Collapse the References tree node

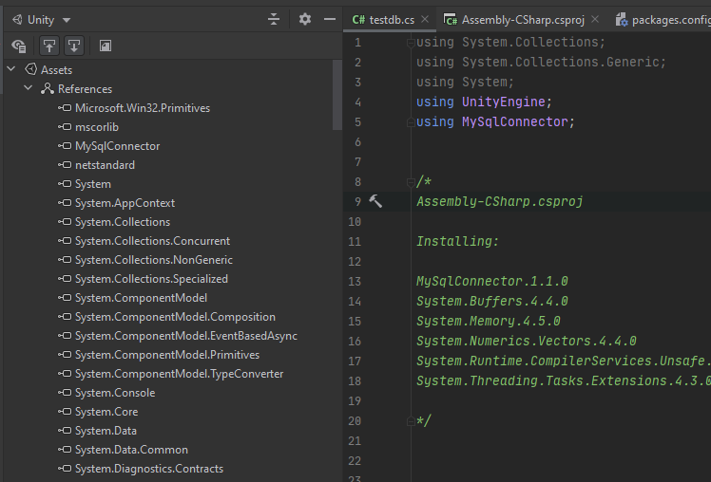coord(29,88)
